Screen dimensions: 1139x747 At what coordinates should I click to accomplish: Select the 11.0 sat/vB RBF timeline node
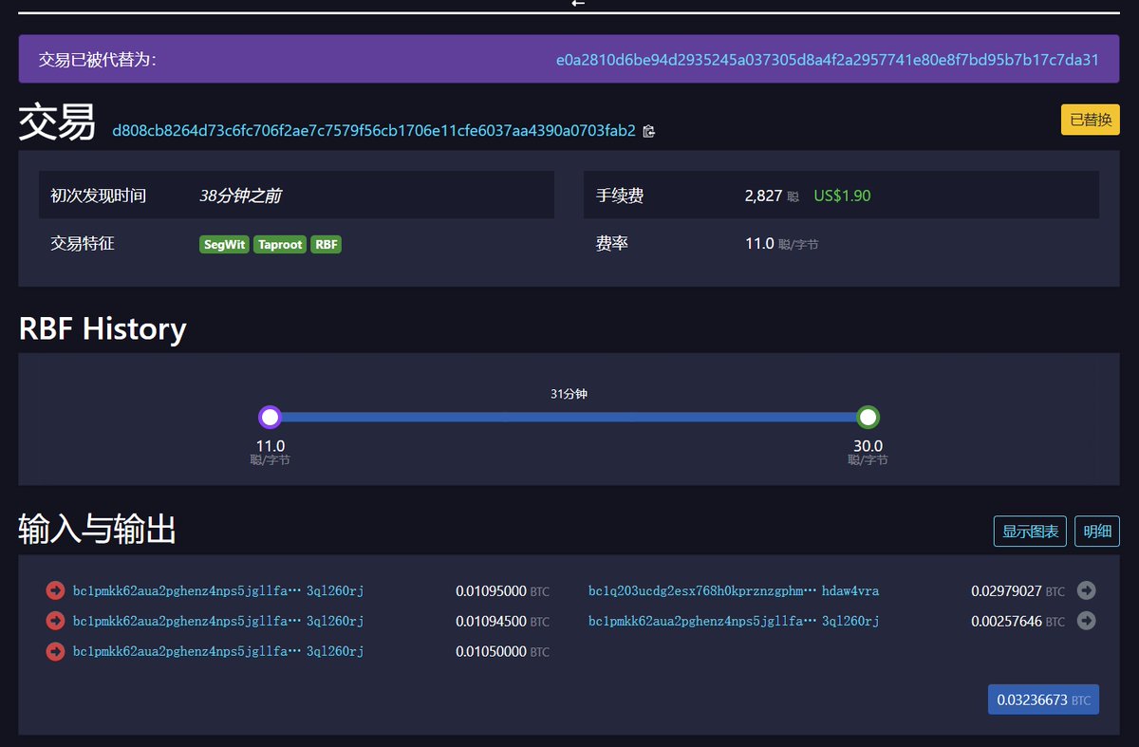[270, 417]
